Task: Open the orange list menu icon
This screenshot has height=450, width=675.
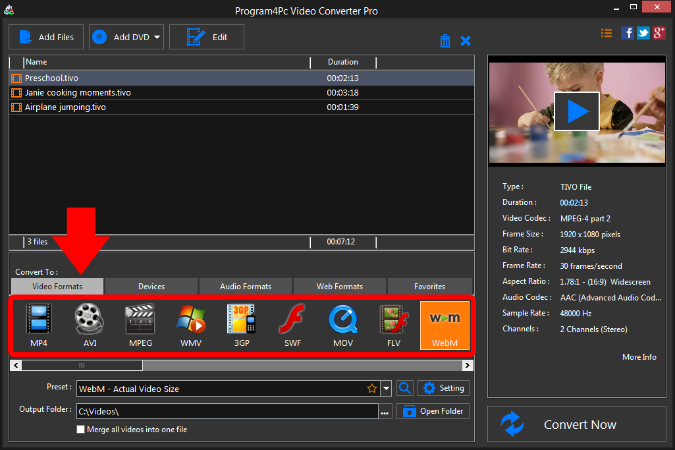Action: 607,33
